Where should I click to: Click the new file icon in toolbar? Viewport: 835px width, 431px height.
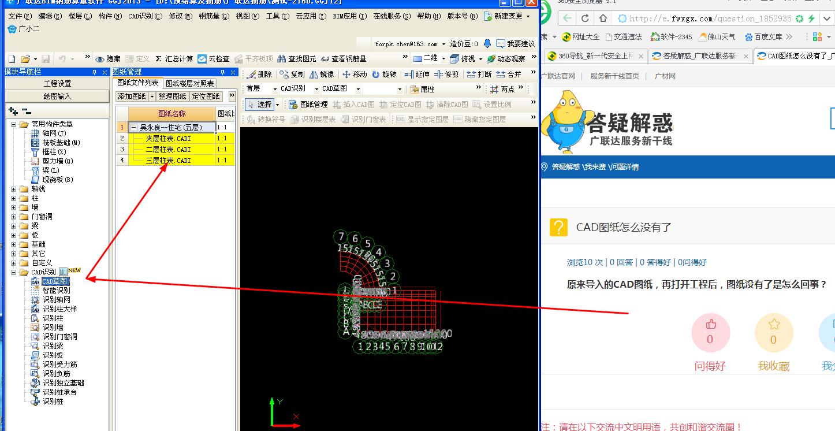(12, 59)
